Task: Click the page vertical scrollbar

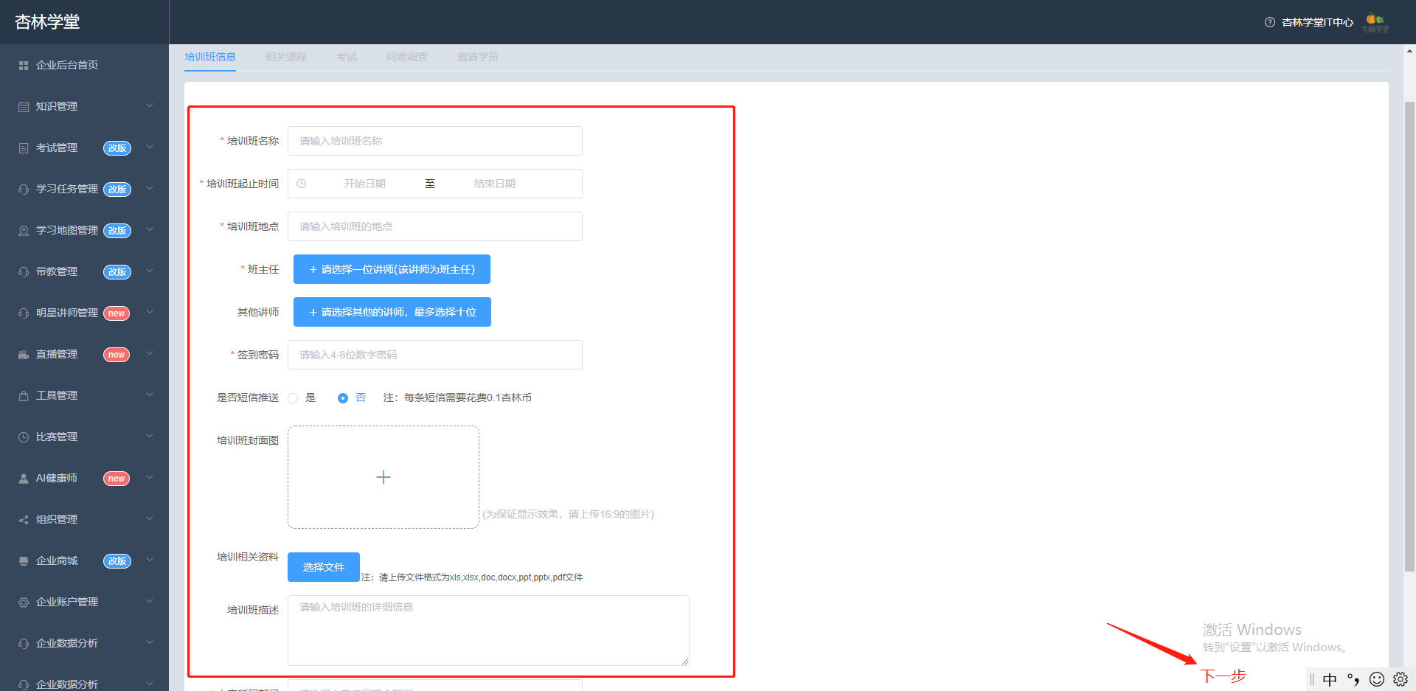Action: 1409,336
